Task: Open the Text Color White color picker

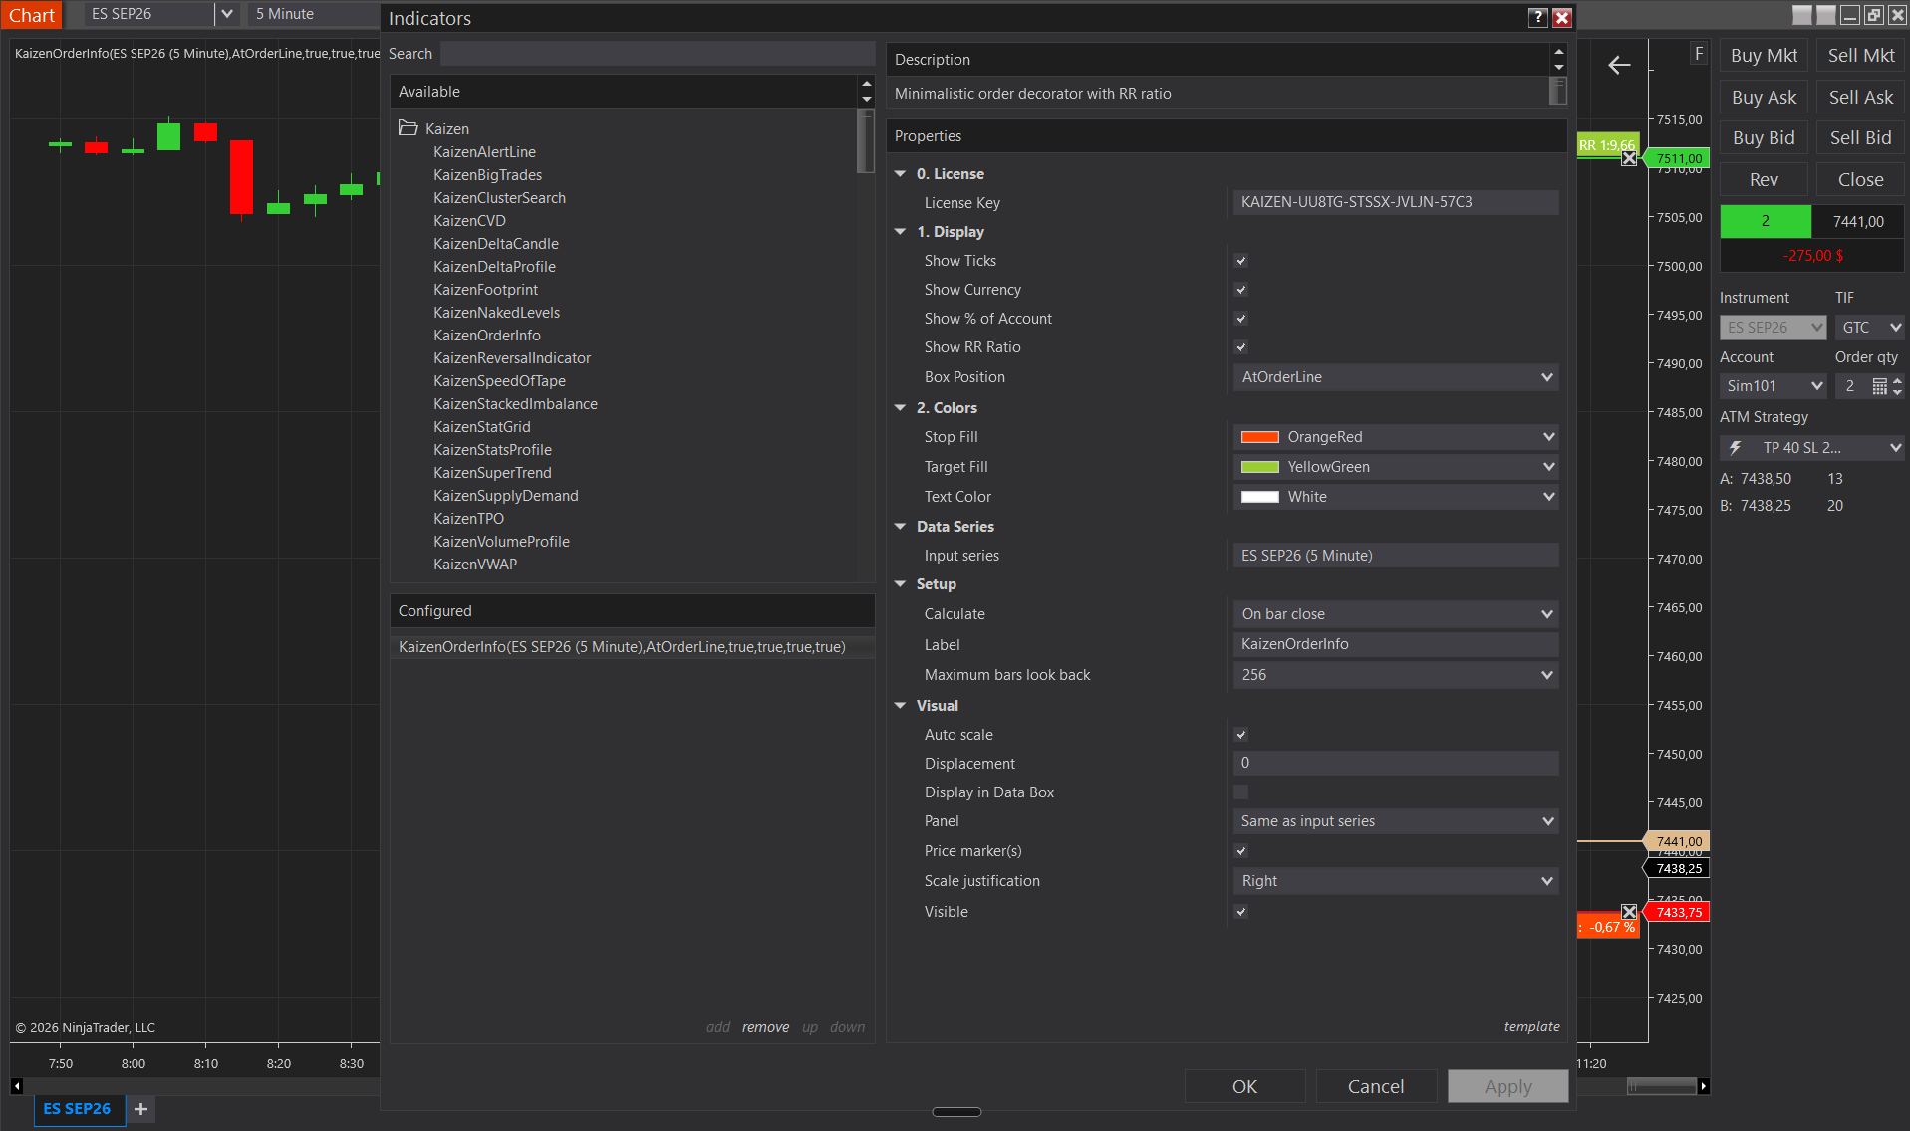Action: (x=1396, y=497)
